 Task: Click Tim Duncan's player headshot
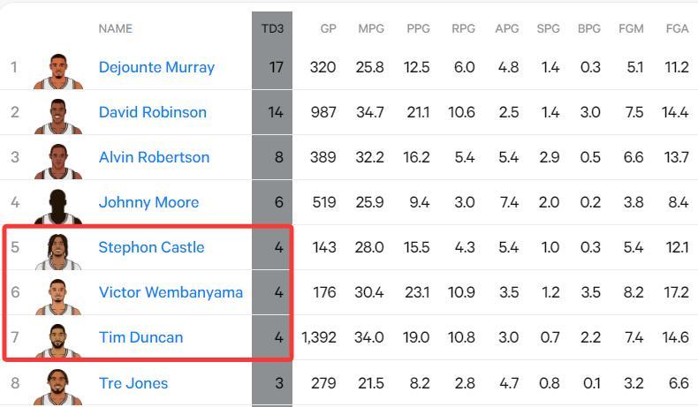pos(58,341)
